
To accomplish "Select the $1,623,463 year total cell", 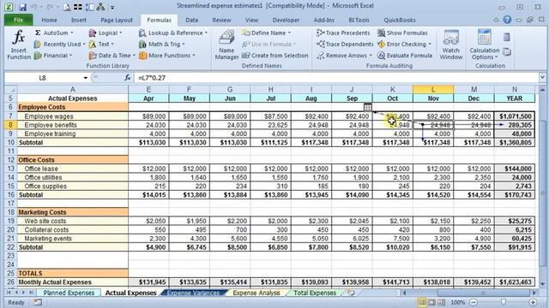I will point(515,282).
